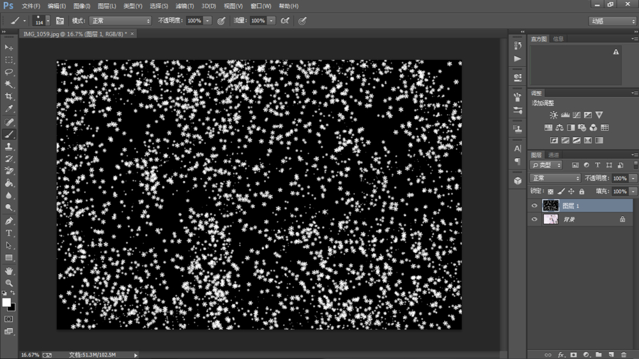Select the Dodge tool

click(x=8, y=207)
